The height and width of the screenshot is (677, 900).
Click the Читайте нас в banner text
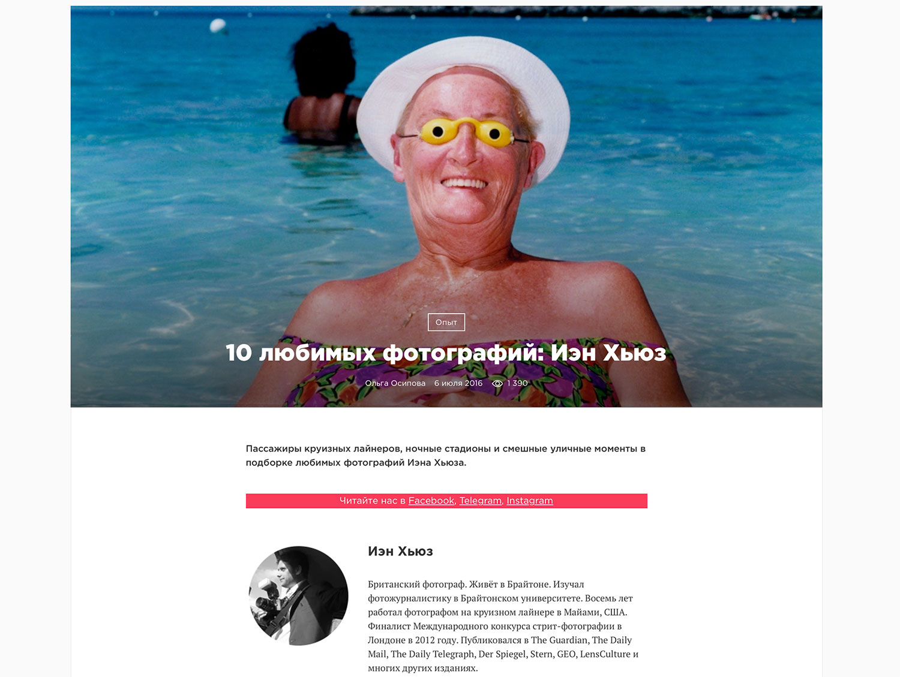[x=373, y=501]
